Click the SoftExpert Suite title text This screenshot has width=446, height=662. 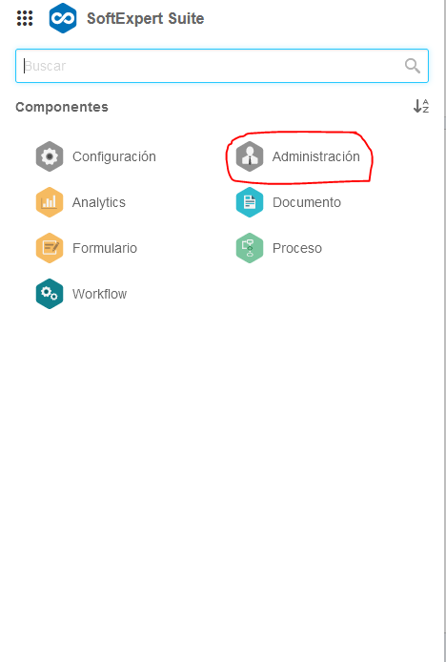(146, 18)
